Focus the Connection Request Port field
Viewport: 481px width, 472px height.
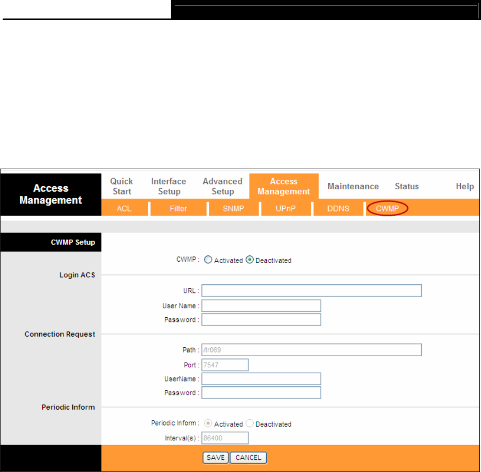[x=225, y=365]
